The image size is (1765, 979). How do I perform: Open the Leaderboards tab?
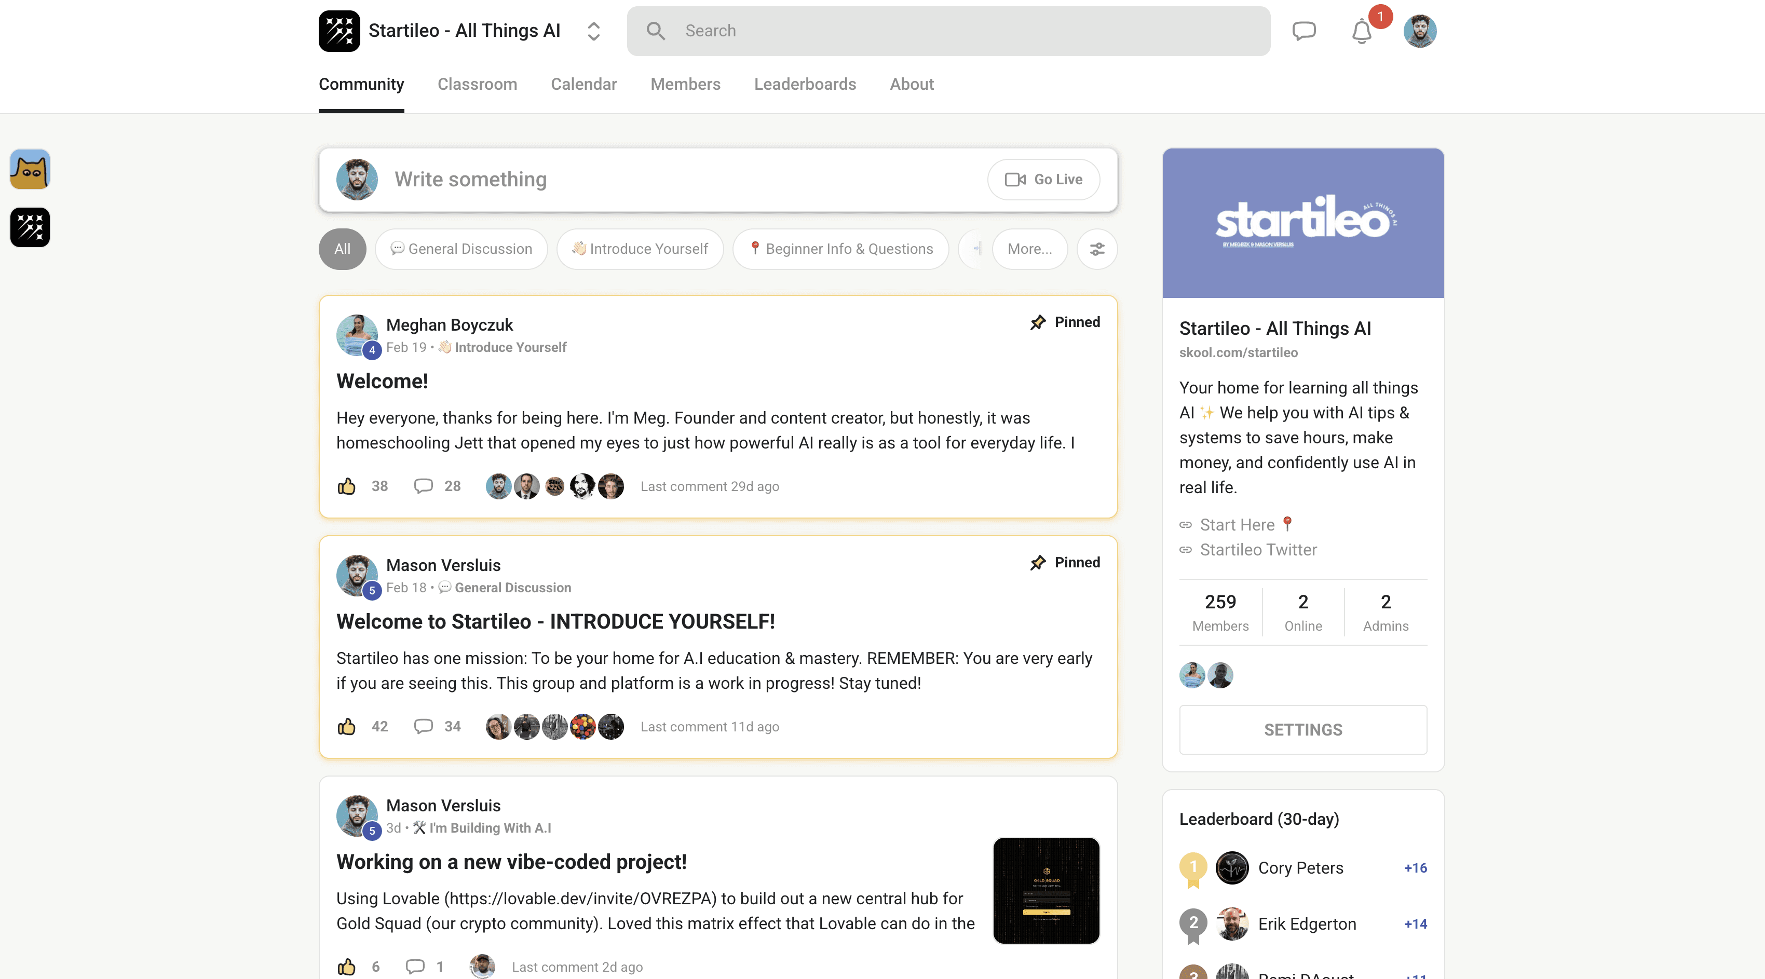(805, 84)
